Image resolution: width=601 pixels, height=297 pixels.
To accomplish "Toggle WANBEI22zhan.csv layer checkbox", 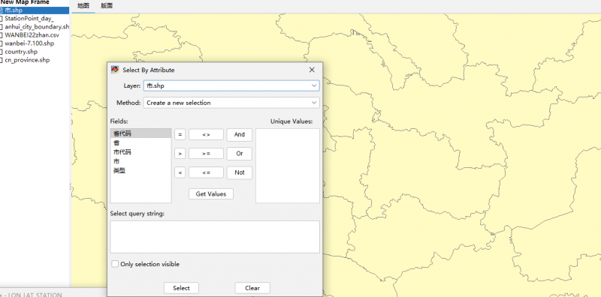I will point(1,35).
